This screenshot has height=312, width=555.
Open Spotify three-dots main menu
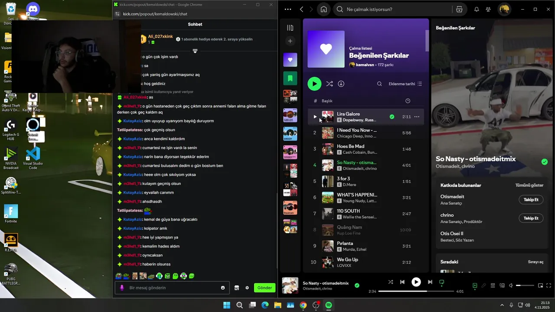point(288,9)
